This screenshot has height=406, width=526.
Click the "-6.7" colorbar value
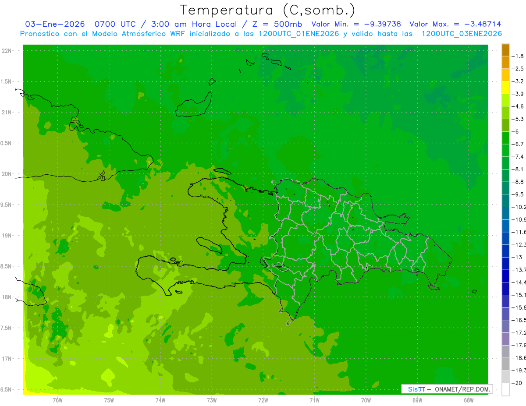pos(518,144)
